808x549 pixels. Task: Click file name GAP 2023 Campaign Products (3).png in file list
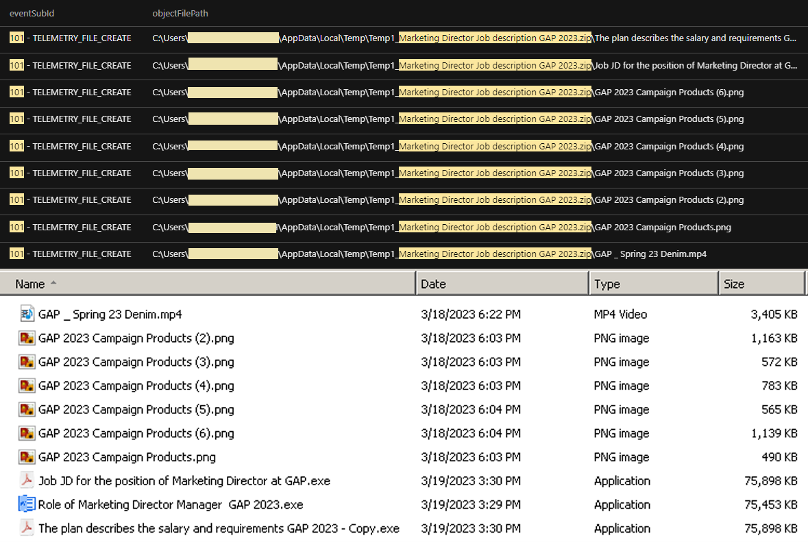pos(136,362)
